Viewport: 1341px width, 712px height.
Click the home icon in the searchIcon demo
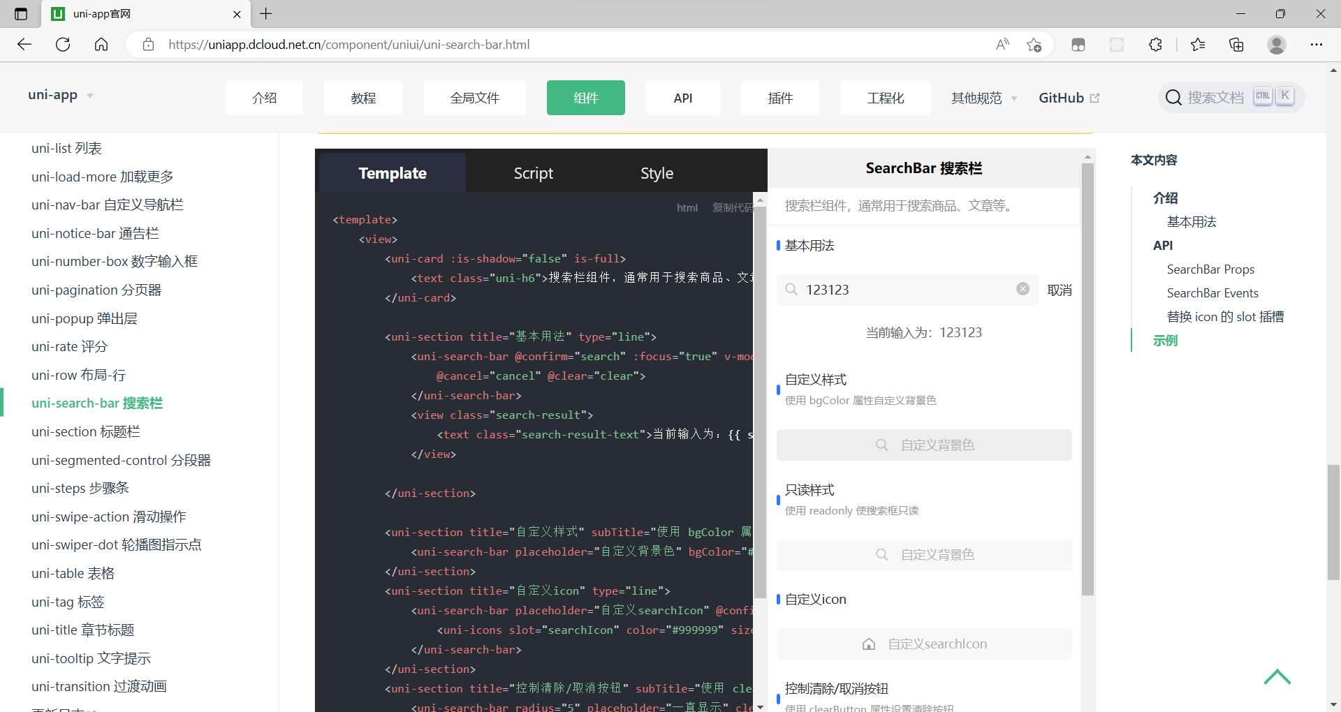[x=869, y=644]
